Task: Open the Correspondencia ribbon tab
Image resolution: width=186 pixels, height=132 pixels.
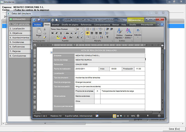Action: tap(102, 25)
